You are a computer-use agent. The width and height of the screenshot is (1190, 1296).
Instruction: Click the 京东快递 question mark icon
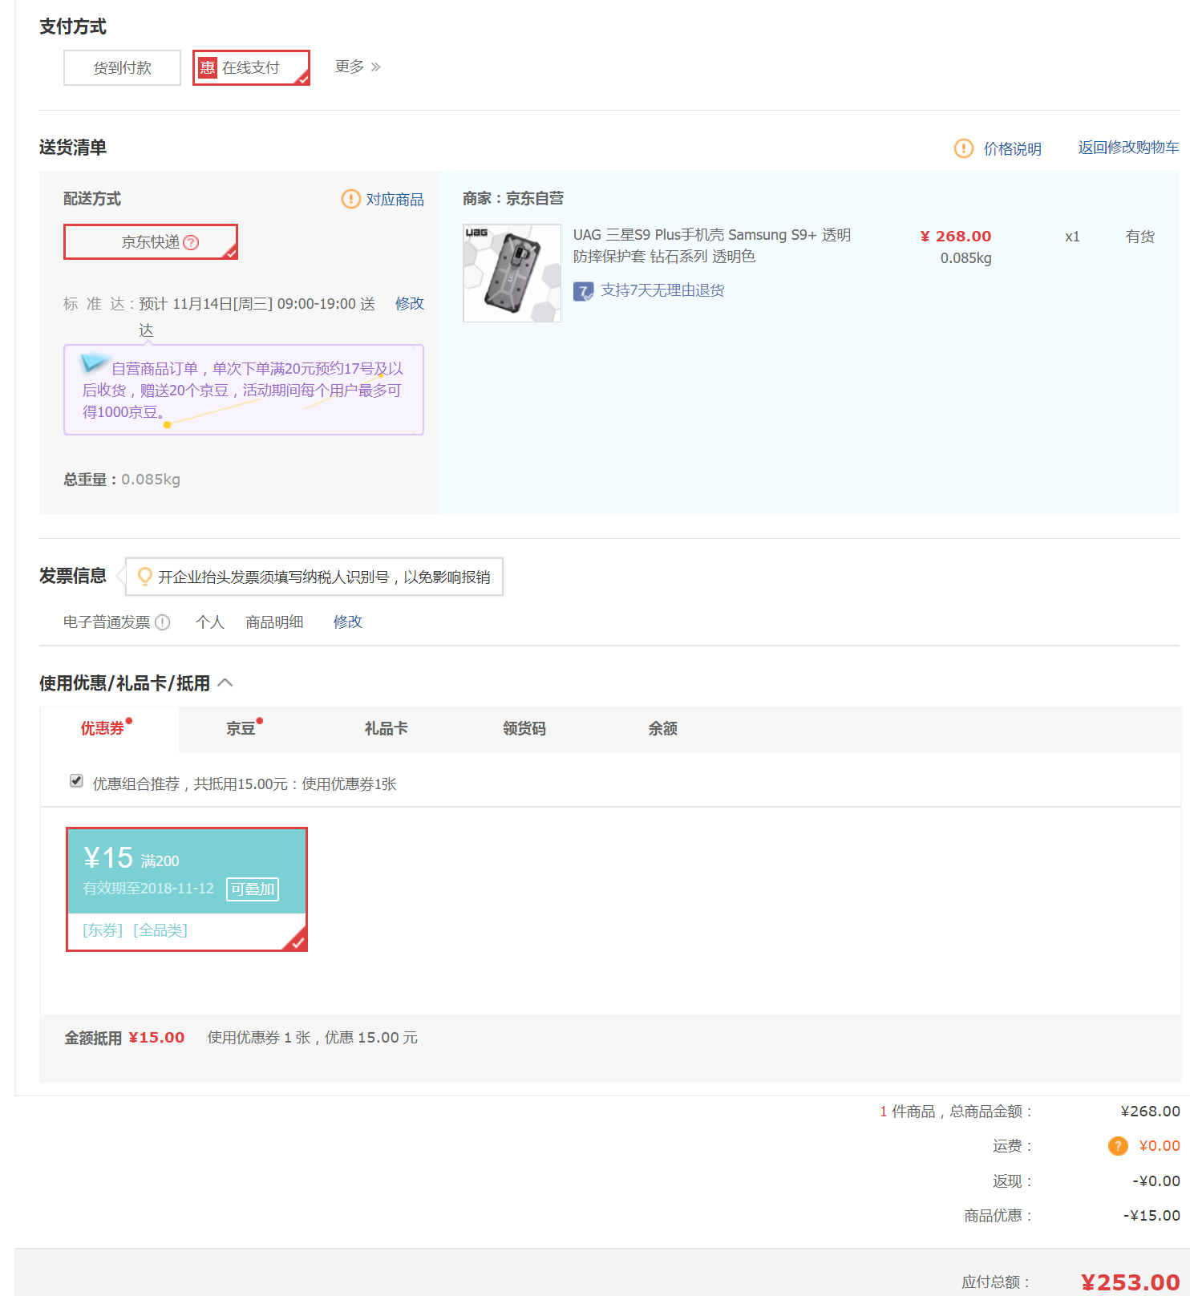192,242
